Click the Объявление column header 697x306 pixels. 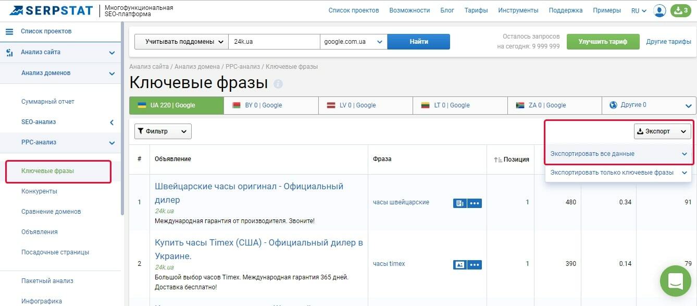tap(173, 159)
